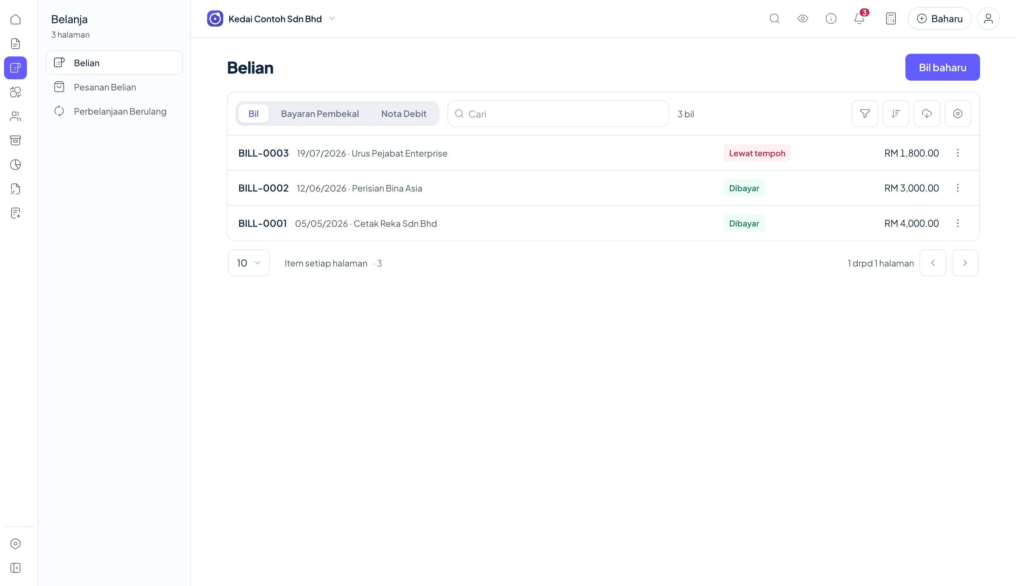
Task: Click "1 drpd 1 halaman" pagination text
Action: click(x=880, y=263)
